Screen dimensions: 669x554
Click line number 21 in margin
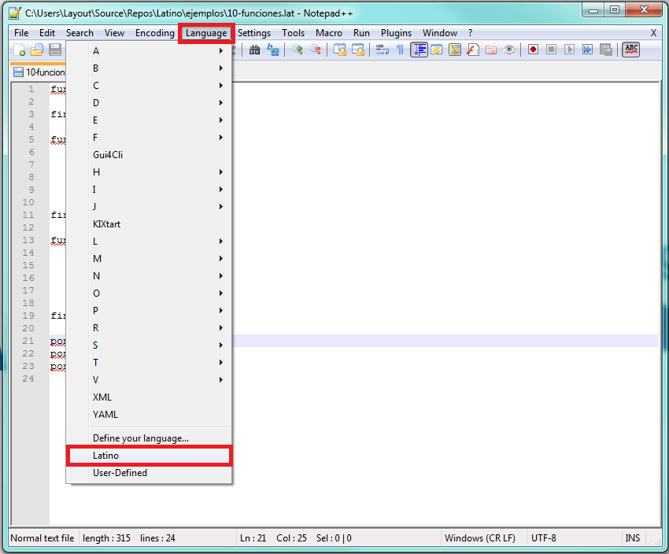[x=28, y=341]
